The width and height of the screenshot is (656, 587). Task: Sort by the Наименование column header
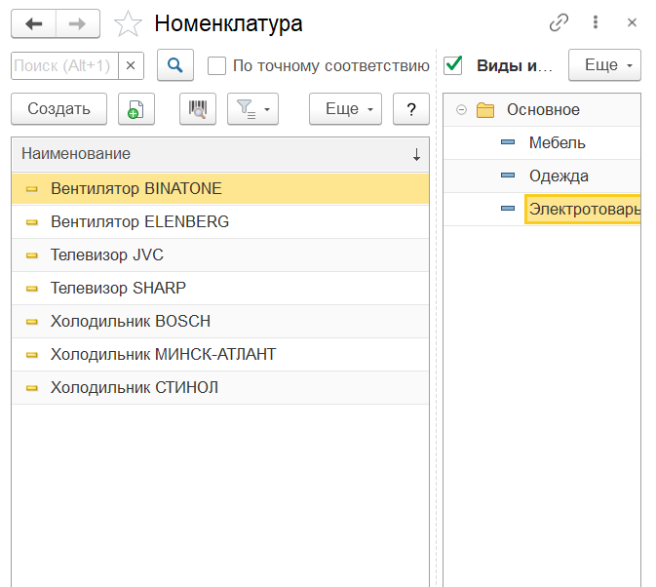tap(220, 154)
